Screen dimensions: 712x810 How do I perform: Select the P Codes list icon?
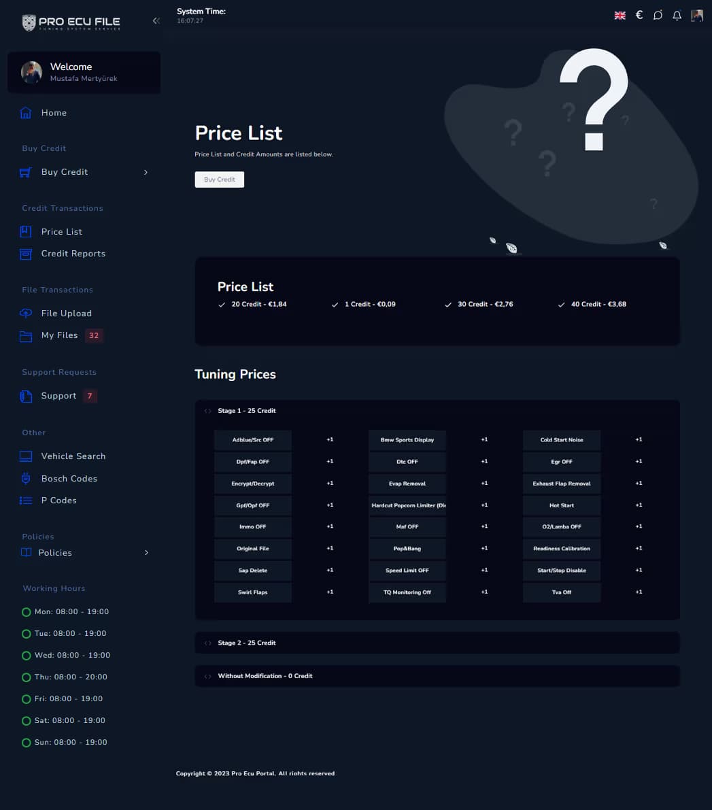pos(25,500)
